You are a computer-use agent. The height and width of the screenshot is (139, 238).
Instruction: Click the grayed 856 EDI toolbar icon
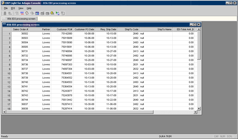click(x=17, y=13)
